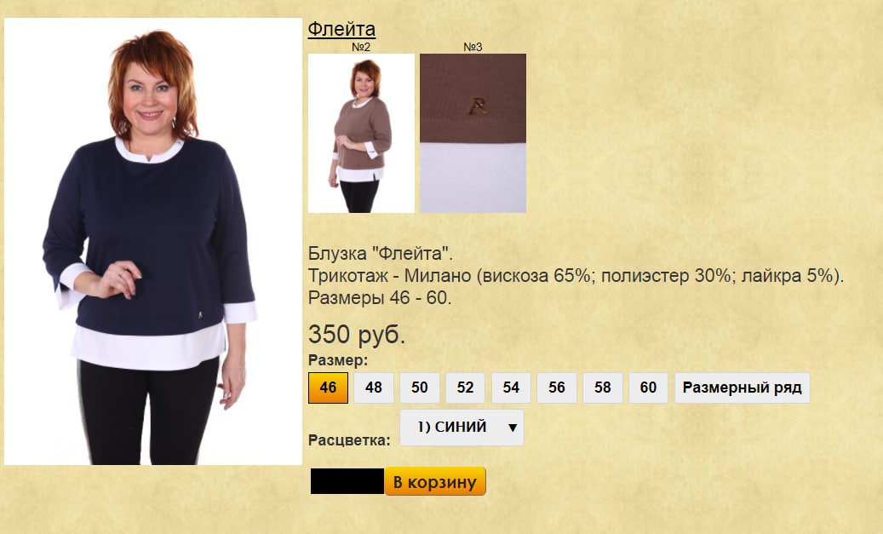Pick size 52 option
This screenshot has width=883, height=534.
[x=465, y=388]
